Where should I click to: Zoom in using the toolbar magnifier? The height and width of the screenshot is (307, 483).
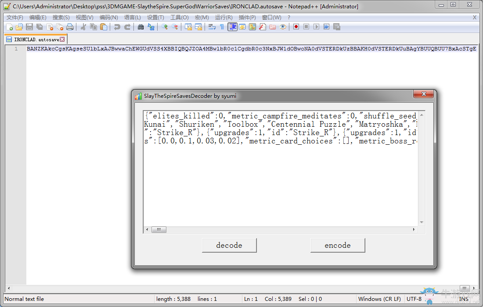click(165, 27)
